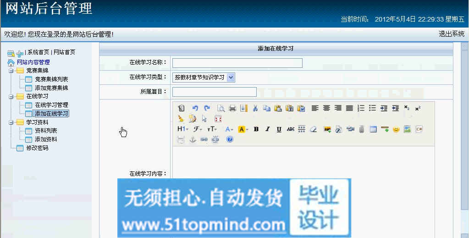Open the editor preview

coord(221,108)
